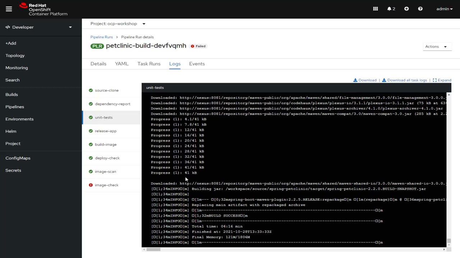Image resolution: width=460 pixels, height=258 pixels.
Task: Open Helm in the sidebar
Action: (11, 131)
